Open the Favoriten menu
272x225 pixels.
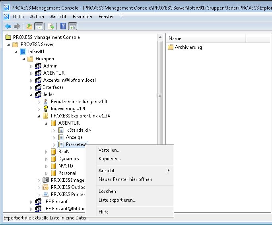[82, 17]
